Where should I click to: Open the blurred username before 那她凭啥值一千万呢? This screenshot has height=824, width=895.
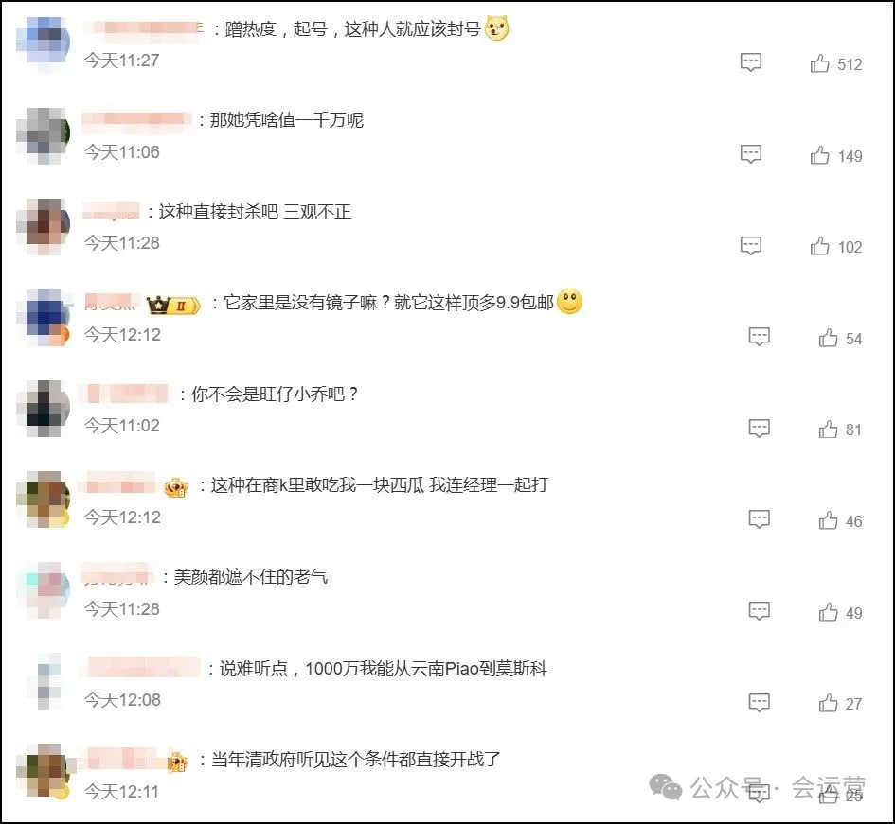tap(135, 120)
